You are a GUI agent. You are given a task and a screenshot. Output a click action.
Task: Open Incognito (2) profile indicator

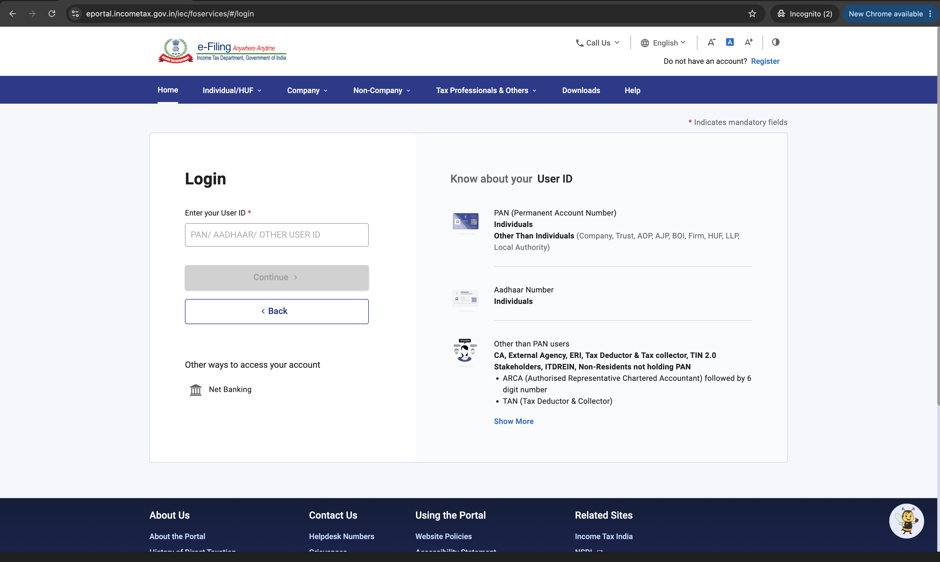[804, 14]
